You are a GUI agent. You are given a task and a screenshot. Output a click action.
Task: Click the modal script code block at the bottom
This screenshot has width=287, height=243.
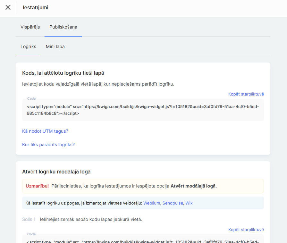(x=143, y=240)
